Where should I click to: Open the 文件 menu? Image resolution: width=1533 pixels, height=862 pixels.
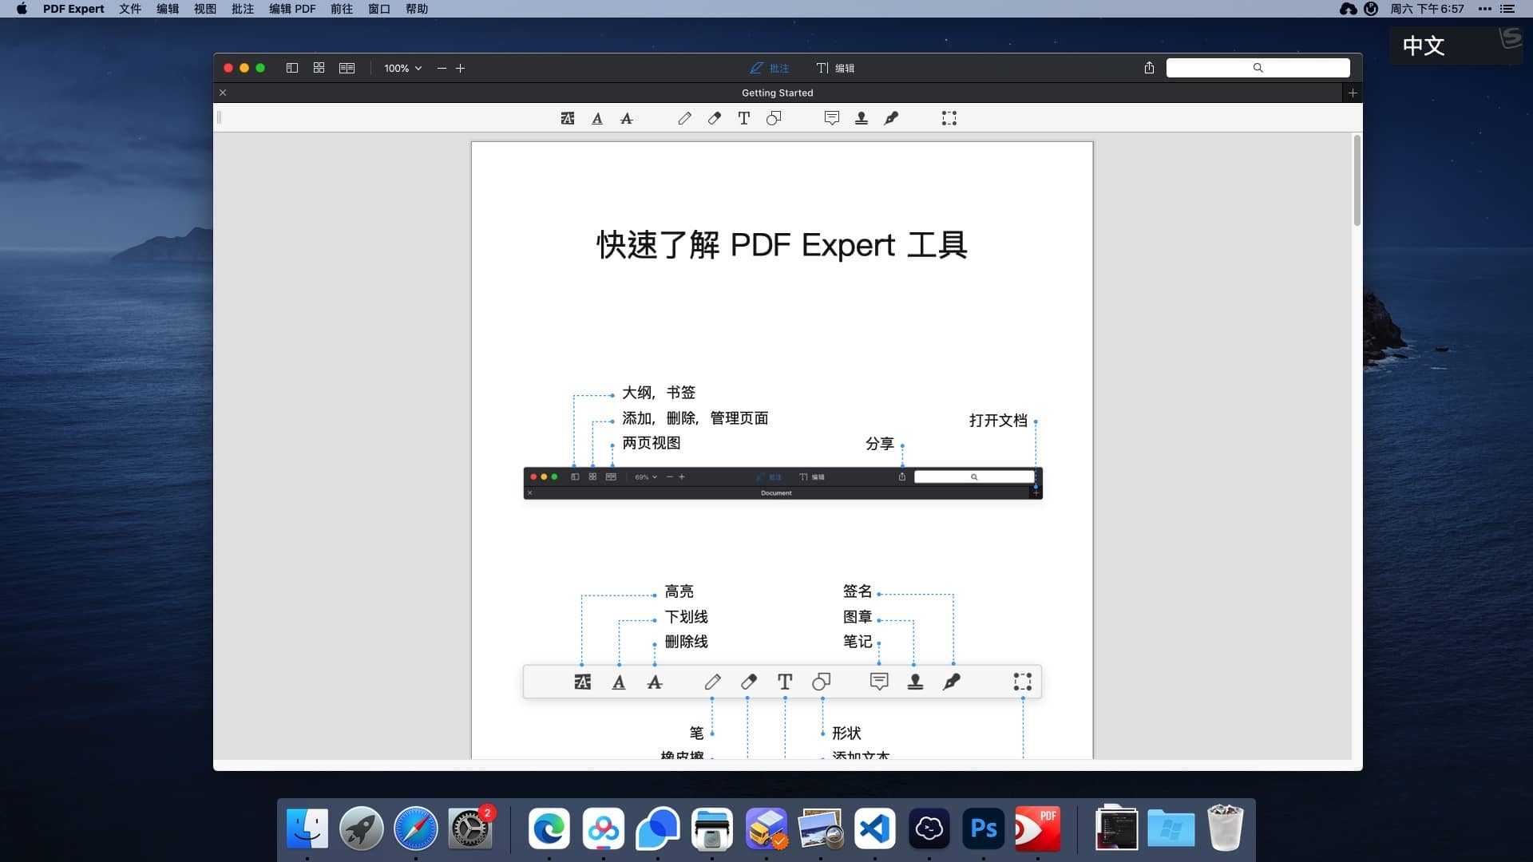(130, 9)
